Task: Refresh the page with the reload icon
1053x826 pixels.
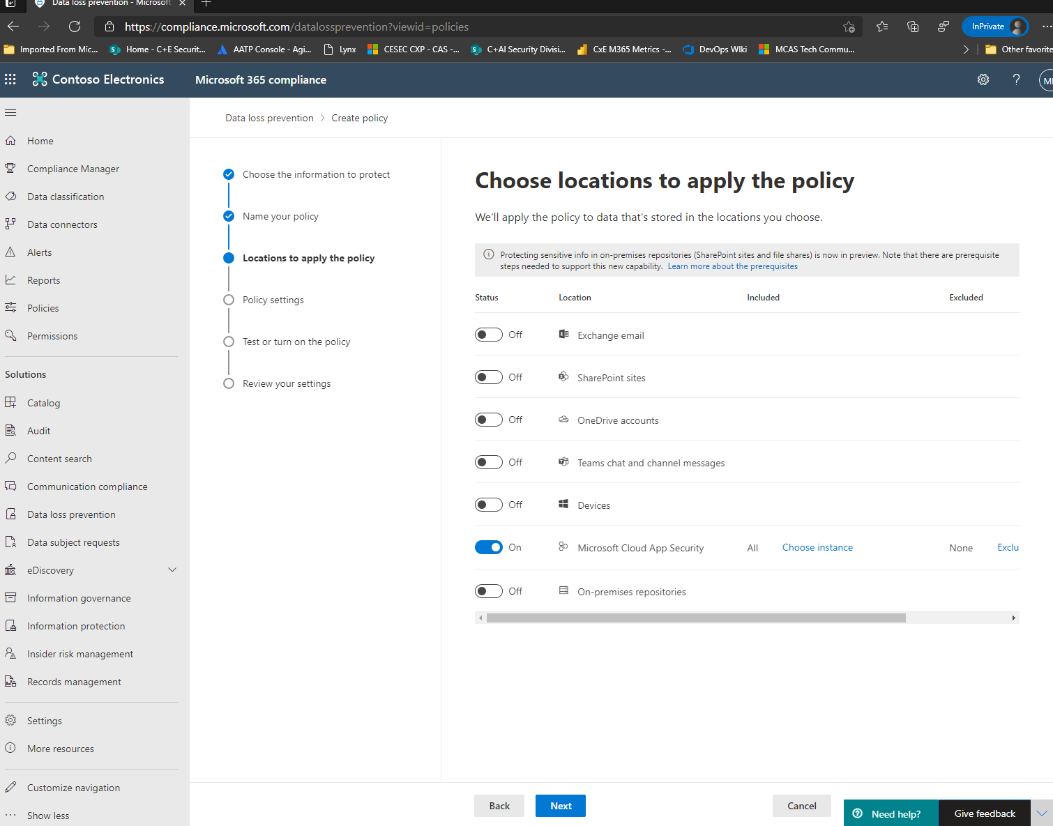Action: pos(75,26)
